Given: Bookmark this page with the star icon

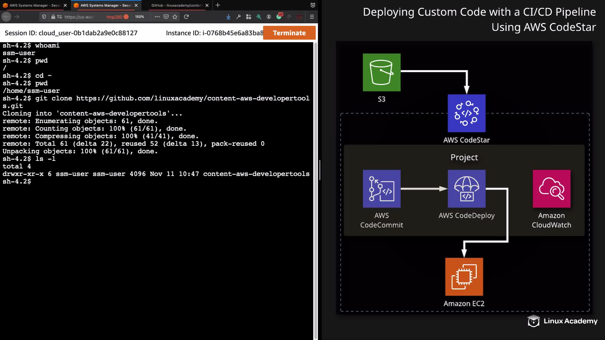Looking at the screenshot, I should tap(175, 17).
